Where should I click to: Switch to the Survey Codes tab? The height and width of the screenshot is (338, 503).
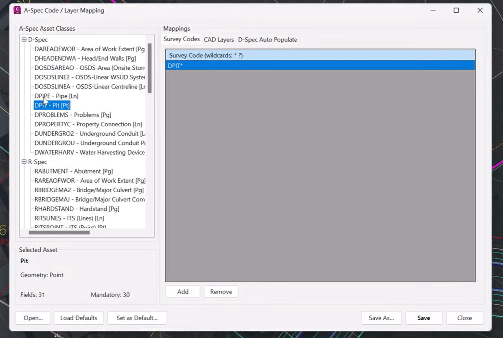tap(182, 39)
